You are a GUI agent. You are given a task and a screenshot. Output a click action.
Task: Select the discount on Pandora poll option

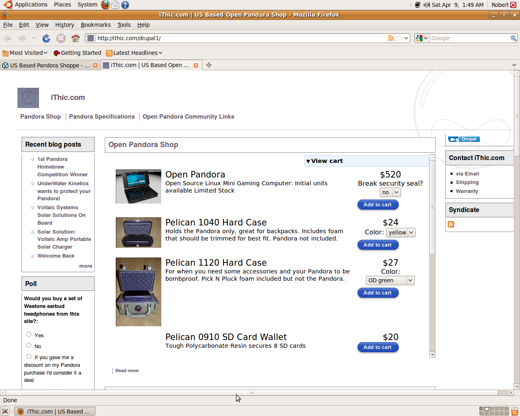[x=29, y=356]
